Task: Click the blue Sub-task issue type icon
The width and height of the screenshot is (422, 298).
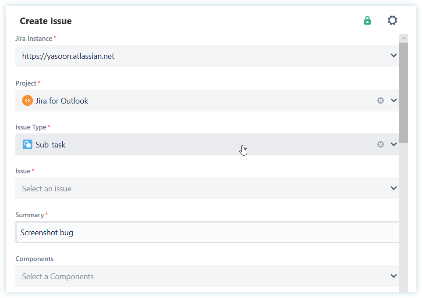Action: click(x=27, y=144)
